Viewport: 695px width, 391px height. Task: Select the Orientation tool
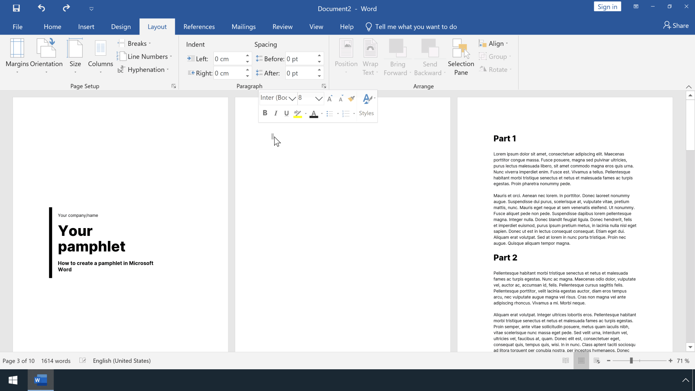[46, 56]
